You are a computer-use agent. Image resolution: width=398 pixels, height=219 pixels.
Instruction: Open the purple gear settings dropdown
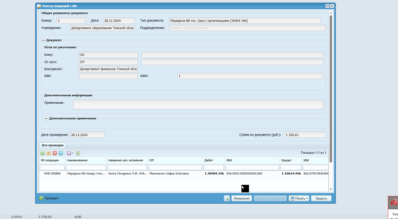click(70, 153)
